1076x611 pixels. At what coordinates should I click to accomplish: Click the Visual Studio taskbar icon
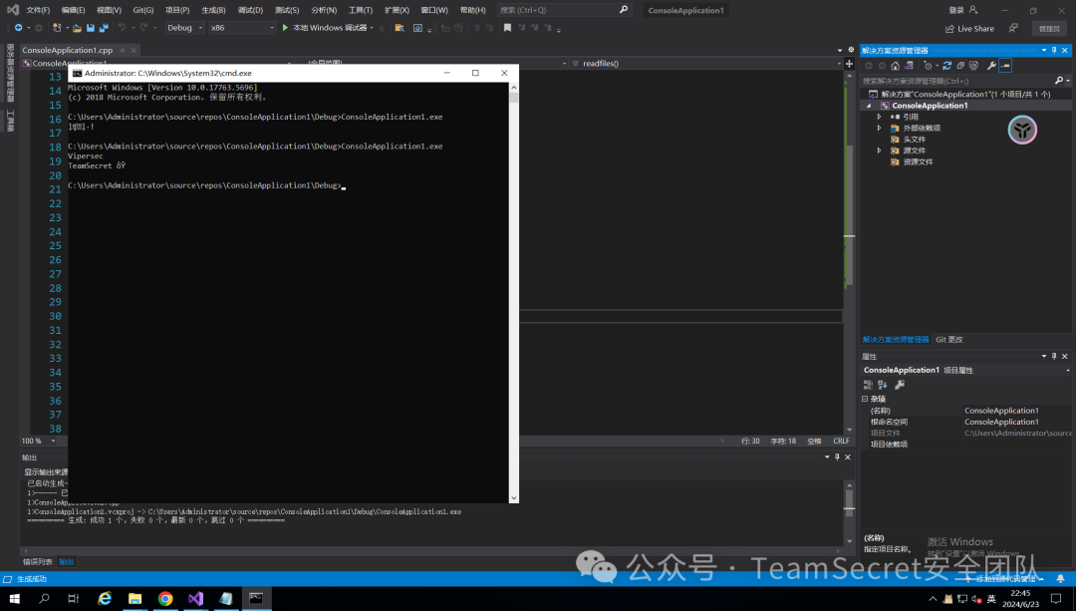(195, 599)
